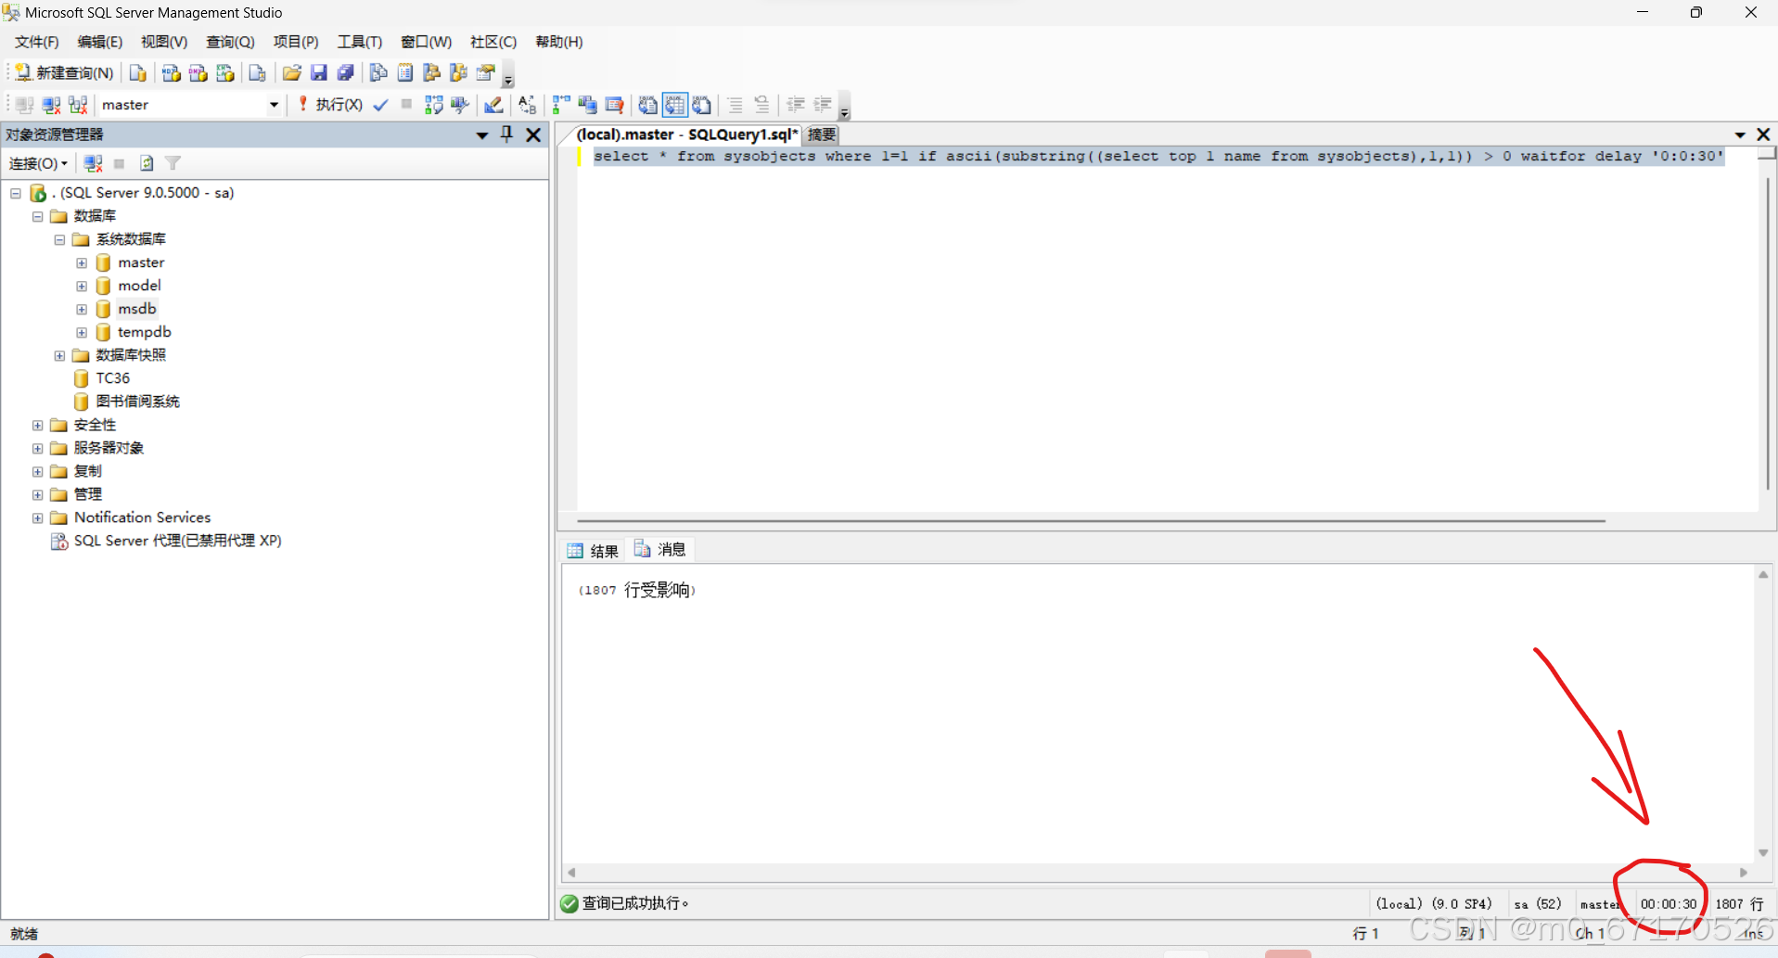Switch to the 消息 messages tab

pyautogui.click(x=660, y=550)
